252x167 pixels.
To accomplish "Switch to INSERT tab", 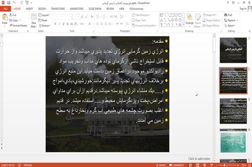I will pos(29,9).
